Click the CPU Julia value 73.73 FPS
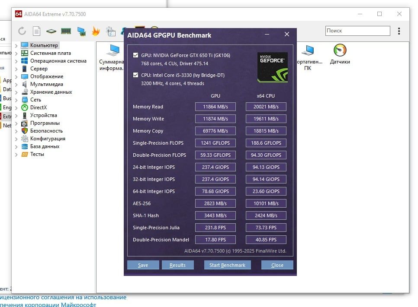Viewport: 418px width, 307px height. [x=266, y=228]
